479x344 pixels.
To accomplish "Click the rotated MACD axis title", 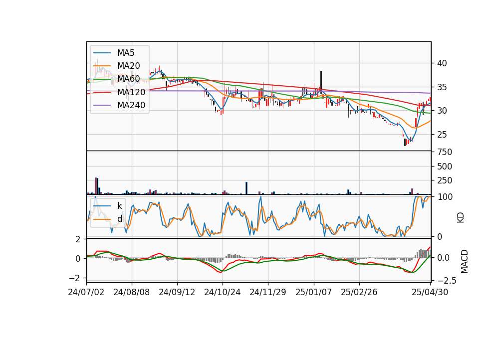I will tap(465, 261).
